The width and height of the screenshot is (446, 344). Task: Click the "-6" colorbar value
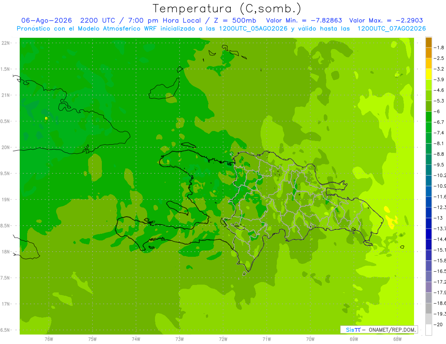[x=437, y=111]
